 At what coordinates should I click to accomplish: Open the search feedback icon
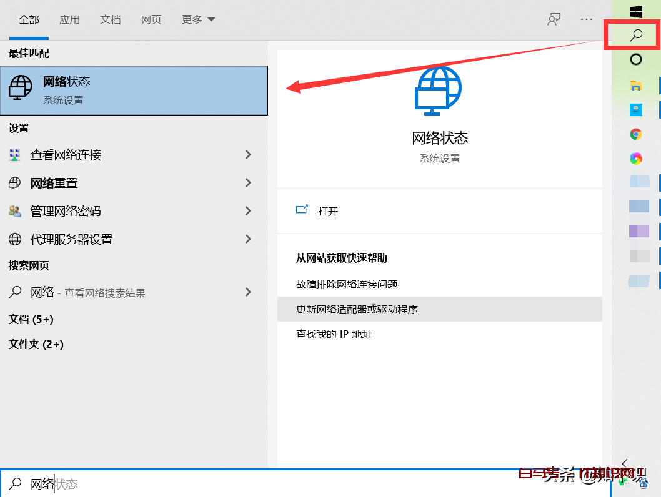554,19
